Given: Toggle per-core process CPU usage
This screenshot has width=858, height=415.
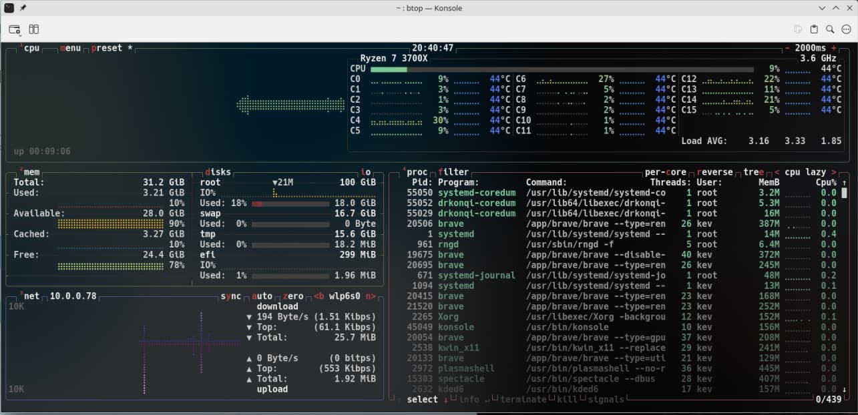Looking at the screenshot, I should point(666,172).
